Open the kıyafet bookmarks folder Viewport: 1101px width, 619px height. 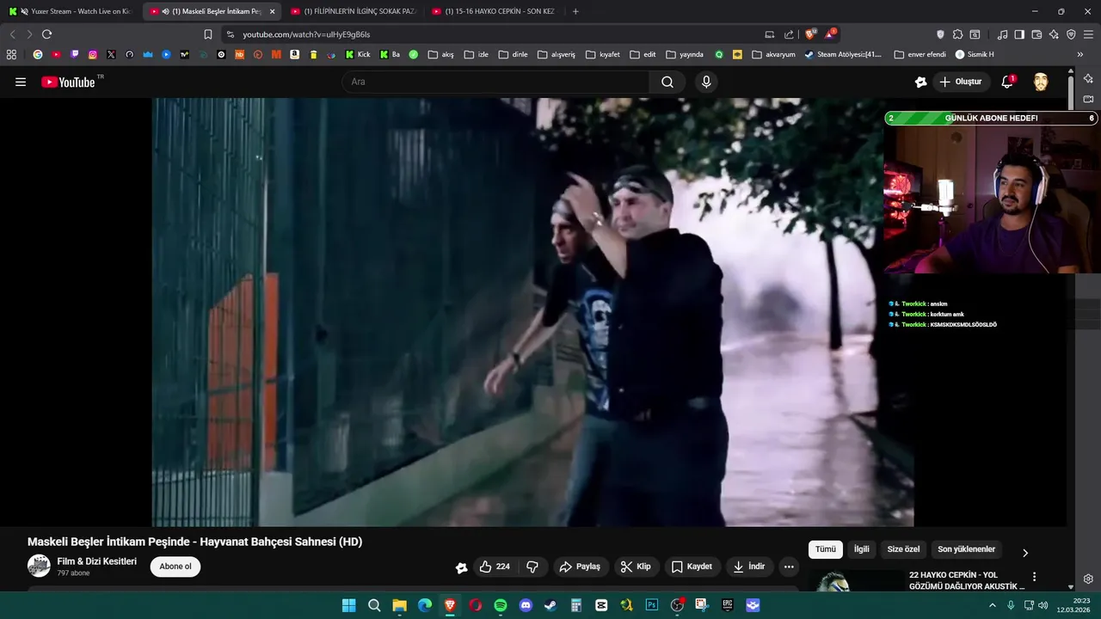(x=602, y=54)
